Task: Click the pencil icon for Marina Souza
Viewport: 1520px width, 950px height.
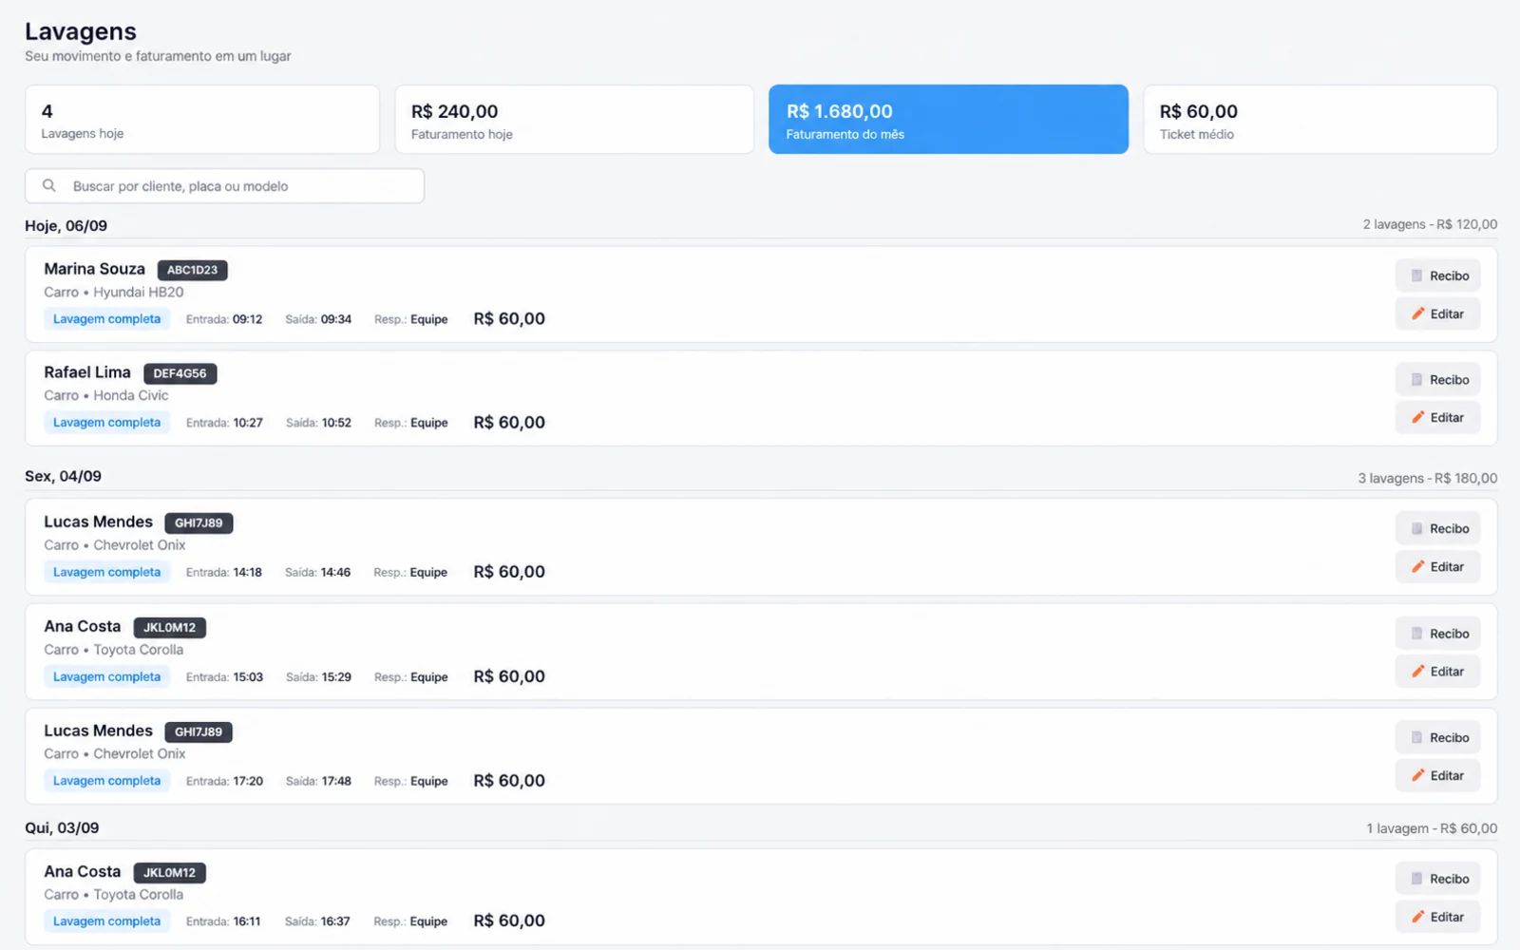Action: coord(1417,313)
